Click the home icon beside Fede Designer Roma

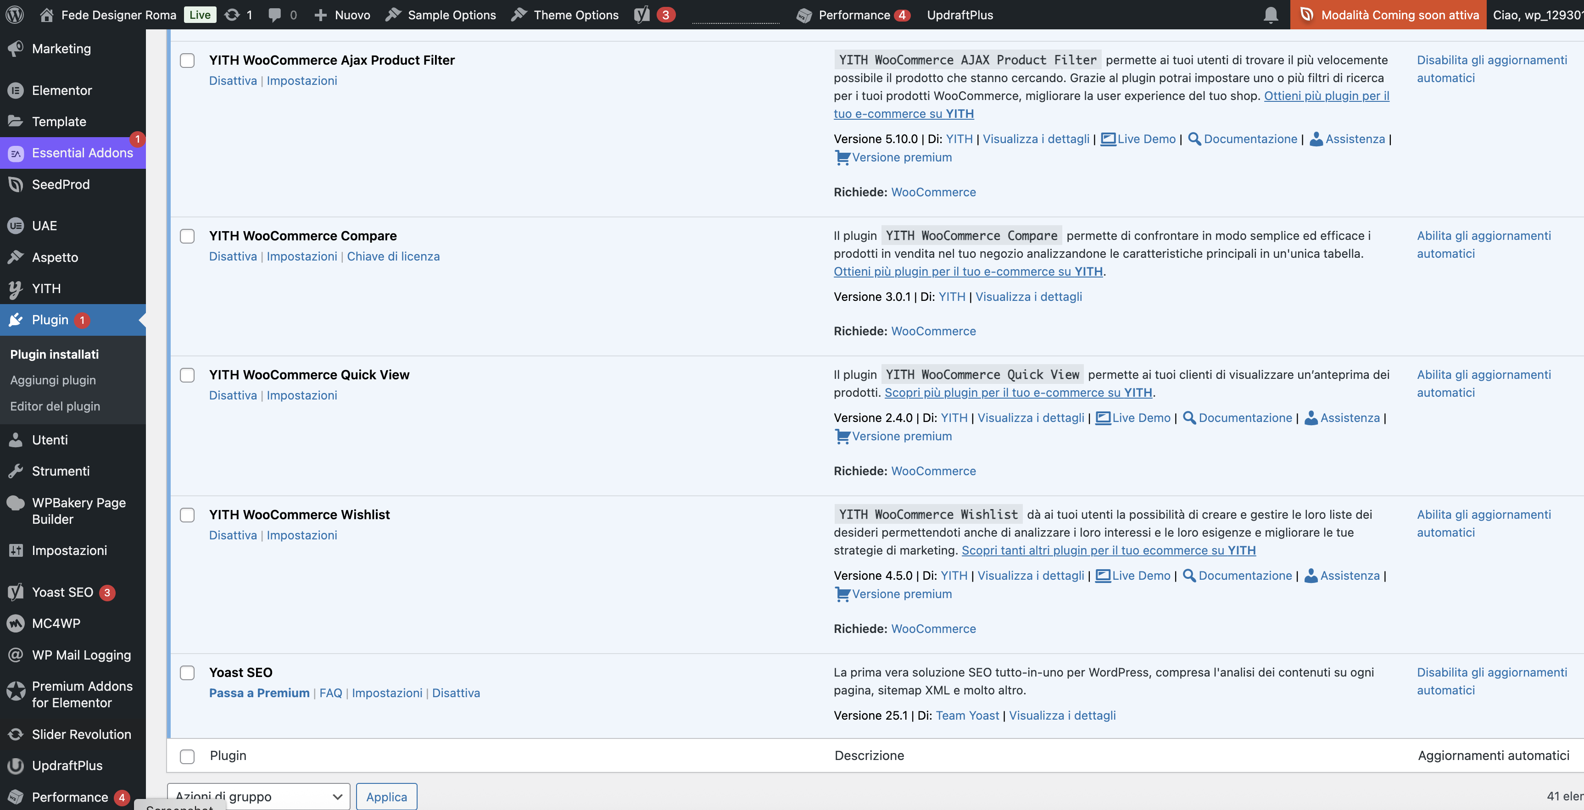(47, 15)
